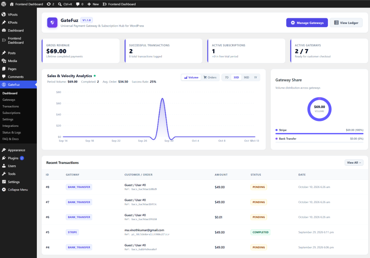
Task: Select the 1Y time range
Action: (255, 77)
